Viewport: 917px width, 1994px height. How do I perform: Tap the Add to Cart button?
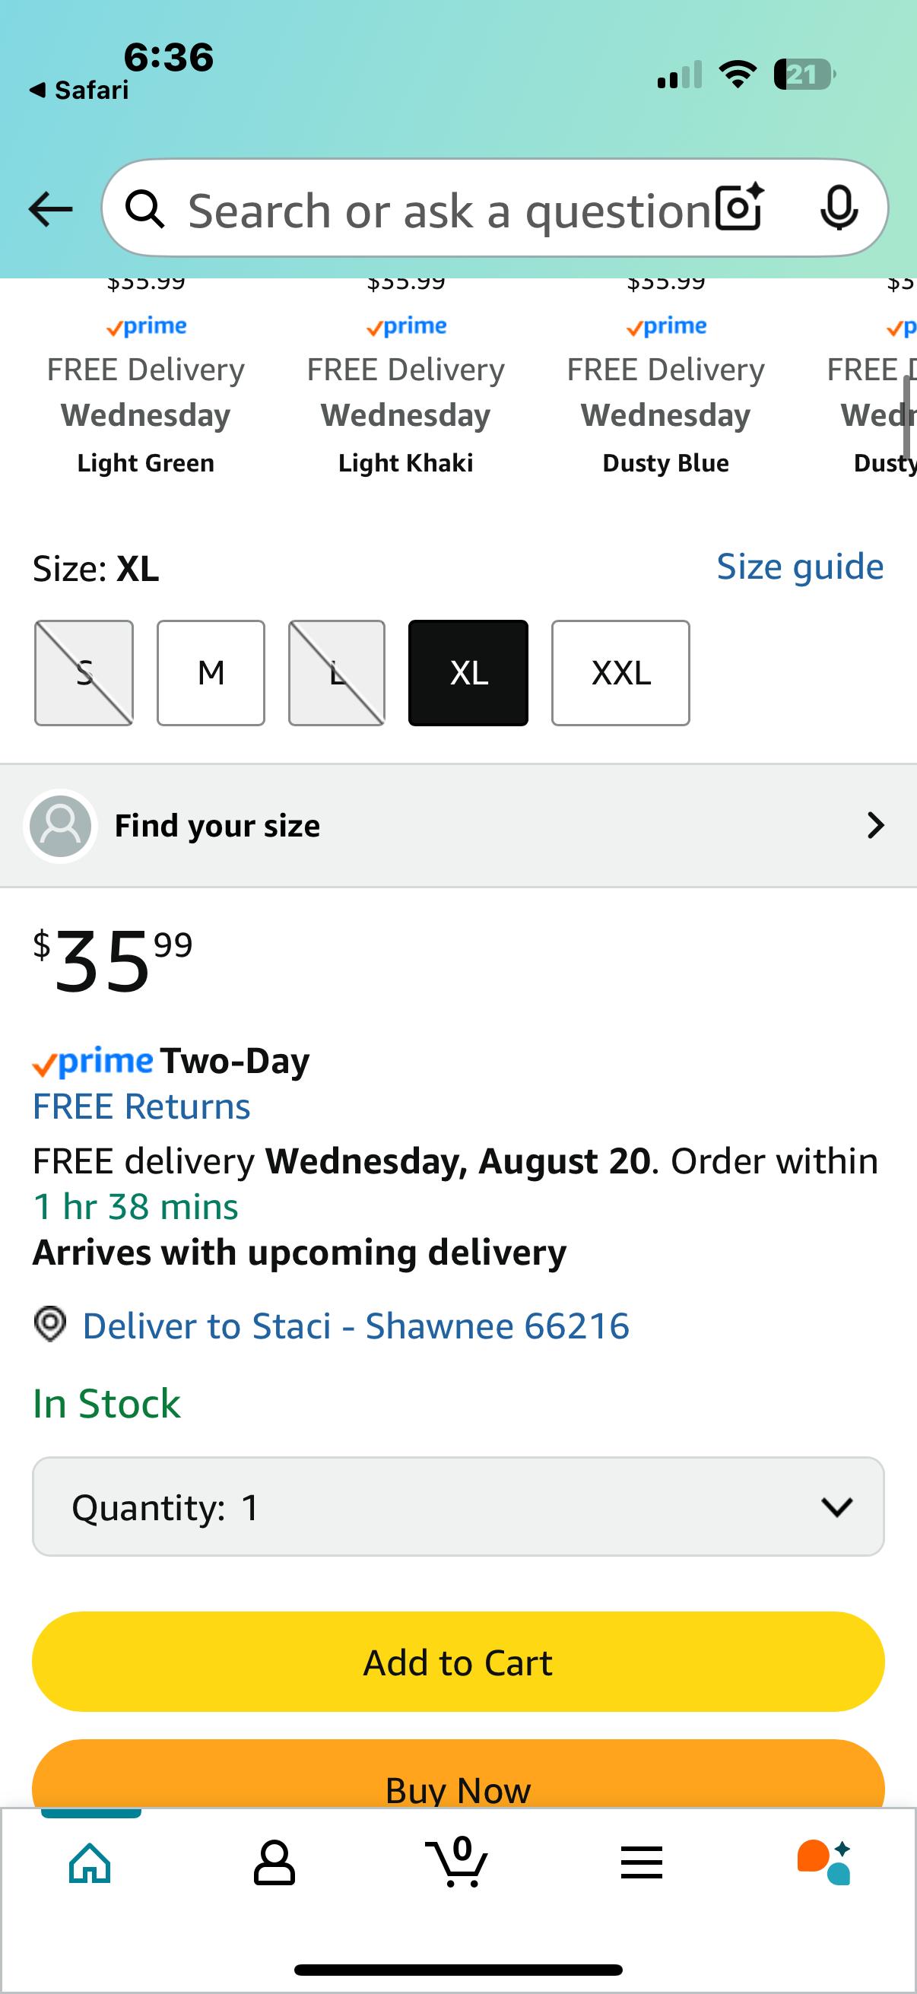click(x=458, y=1662)
